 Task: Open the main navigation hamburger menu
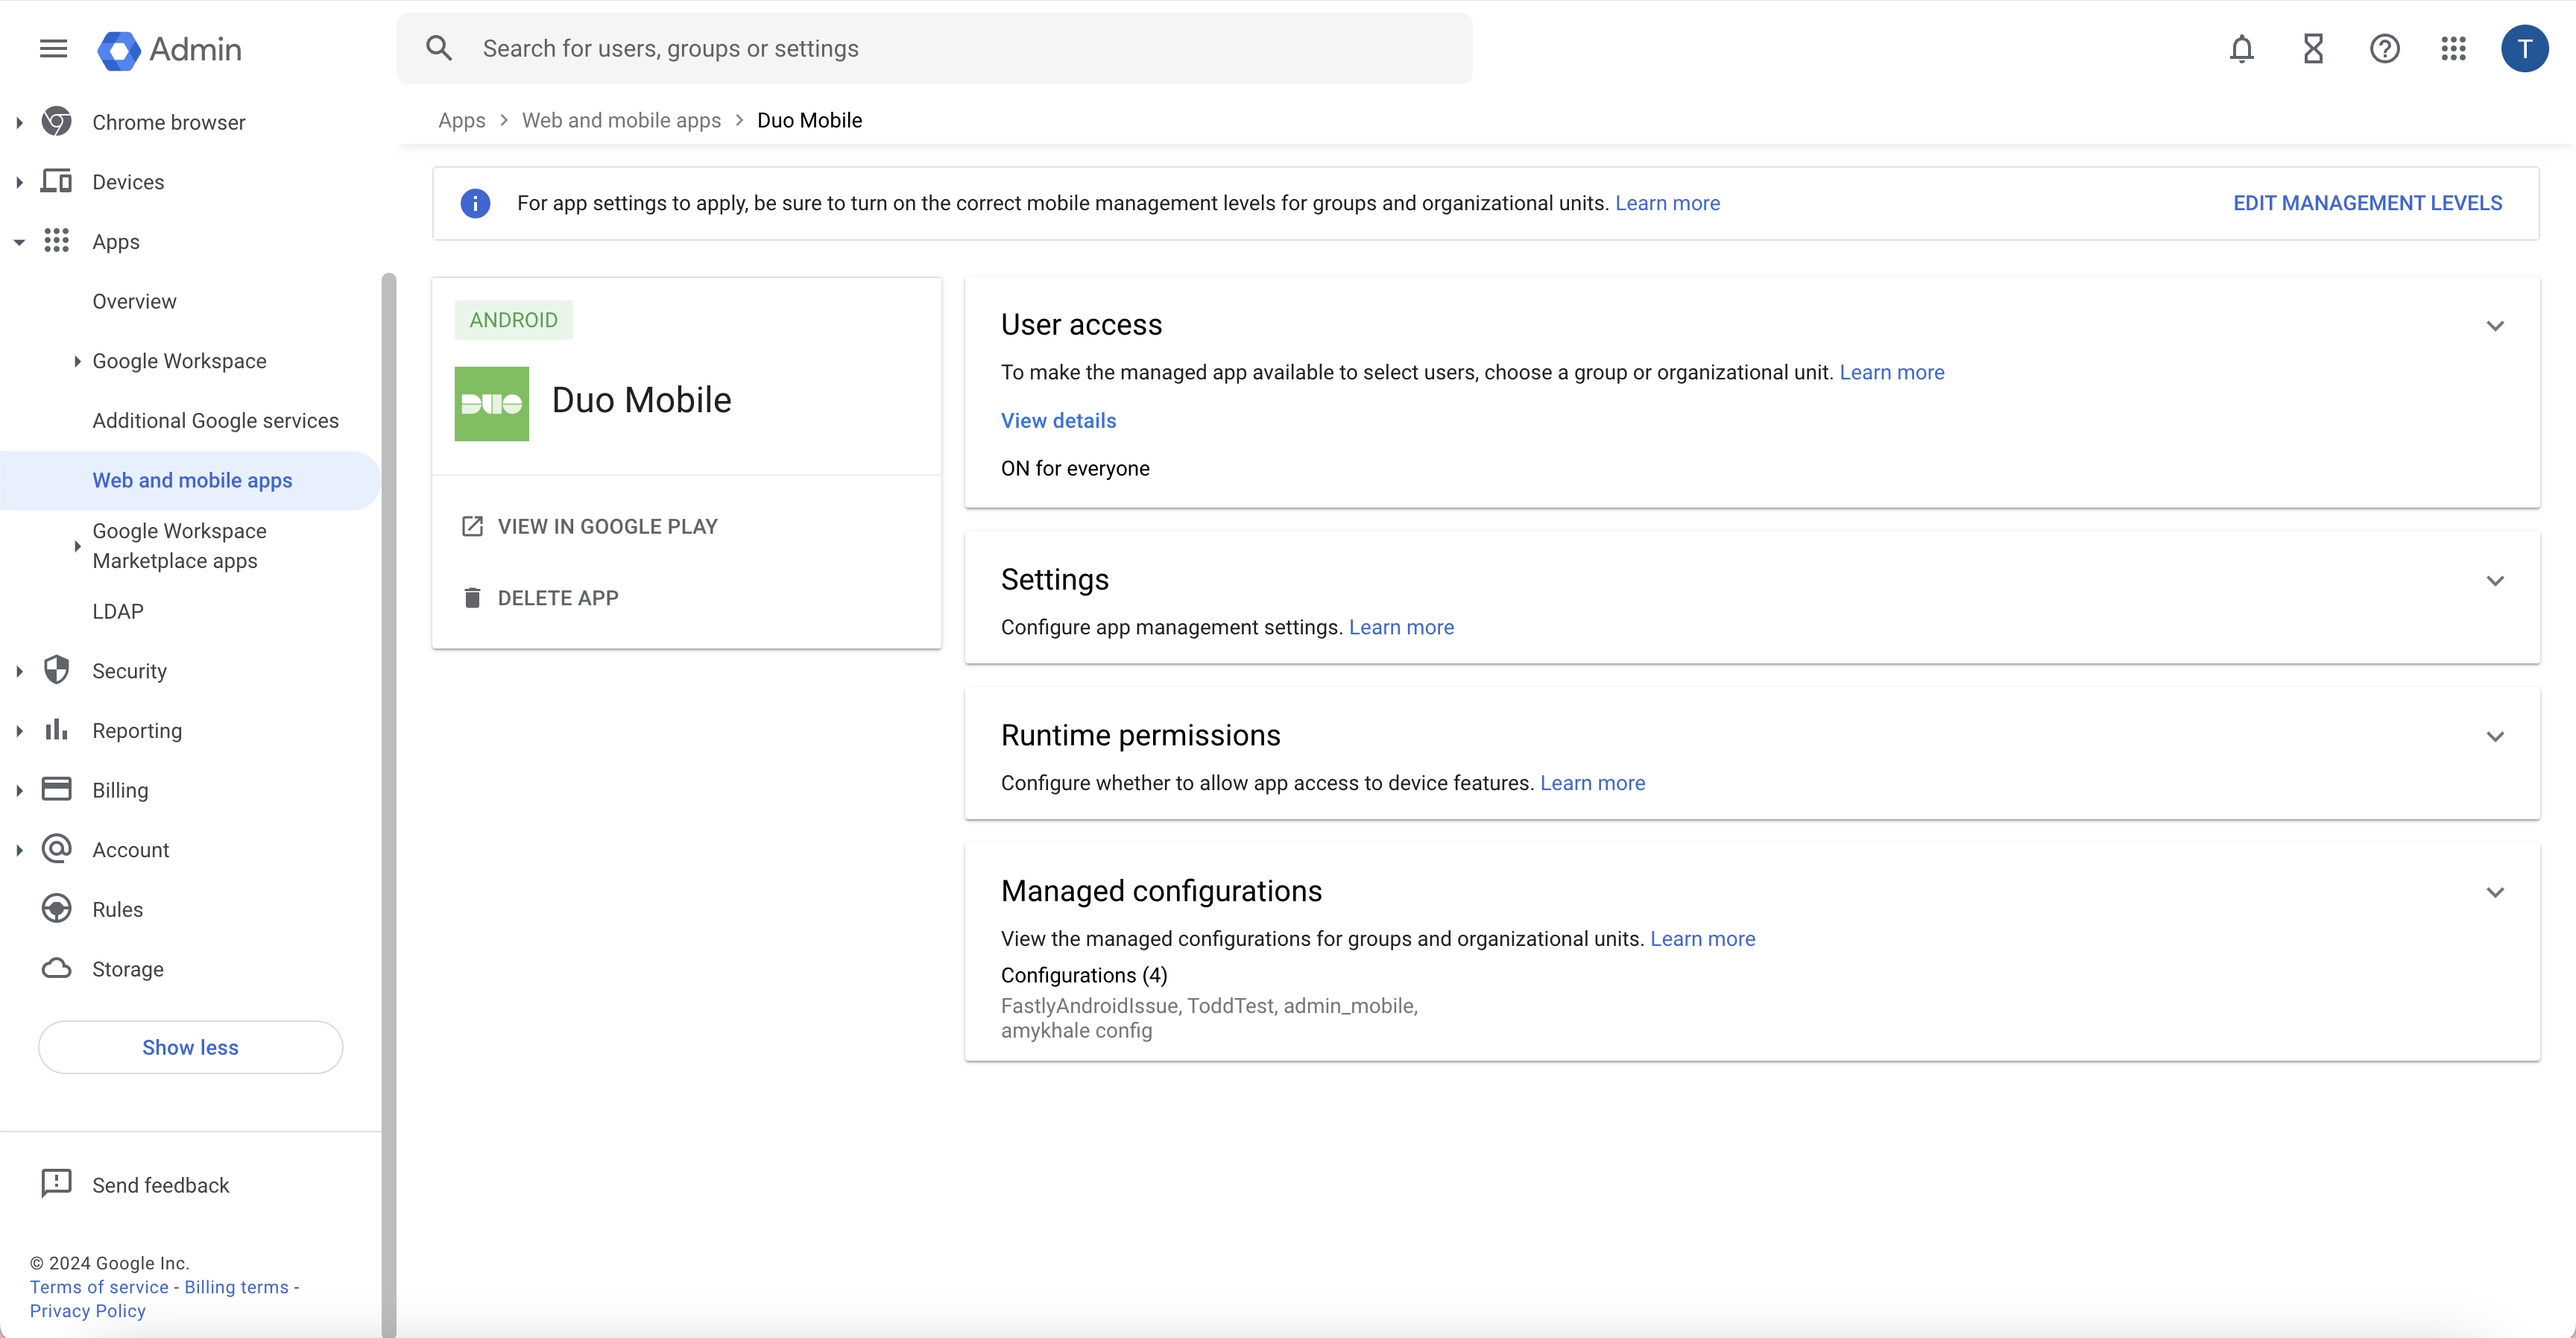pos(53,48)
